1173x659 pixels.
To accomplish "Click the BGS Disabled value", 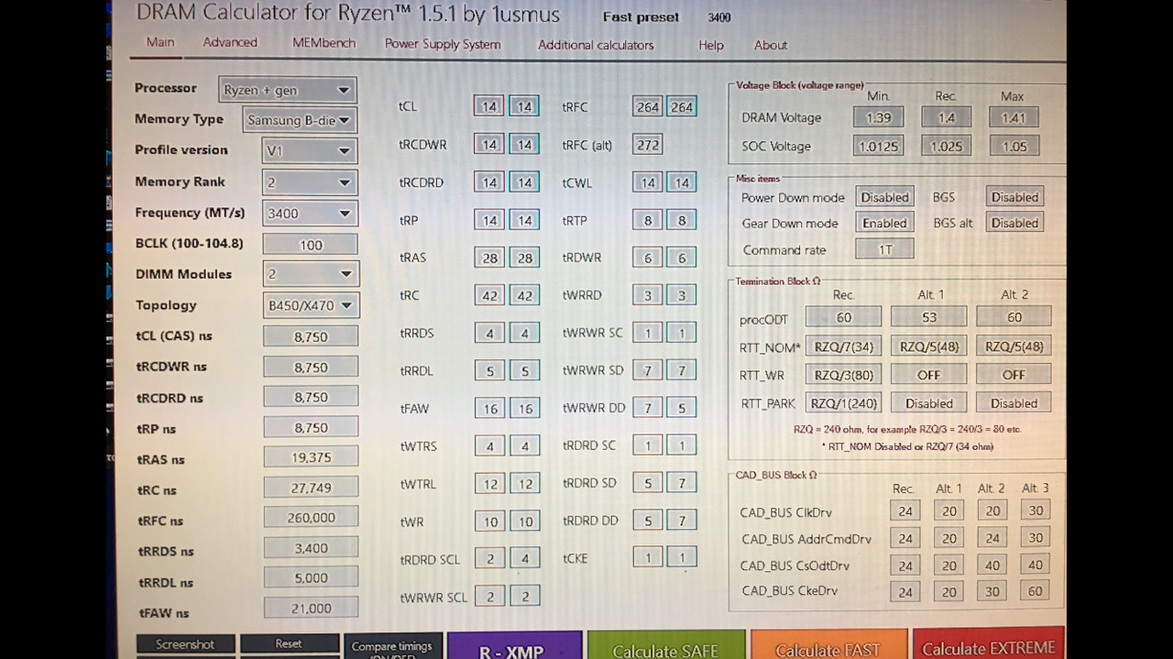I will tap(1014, 197).
